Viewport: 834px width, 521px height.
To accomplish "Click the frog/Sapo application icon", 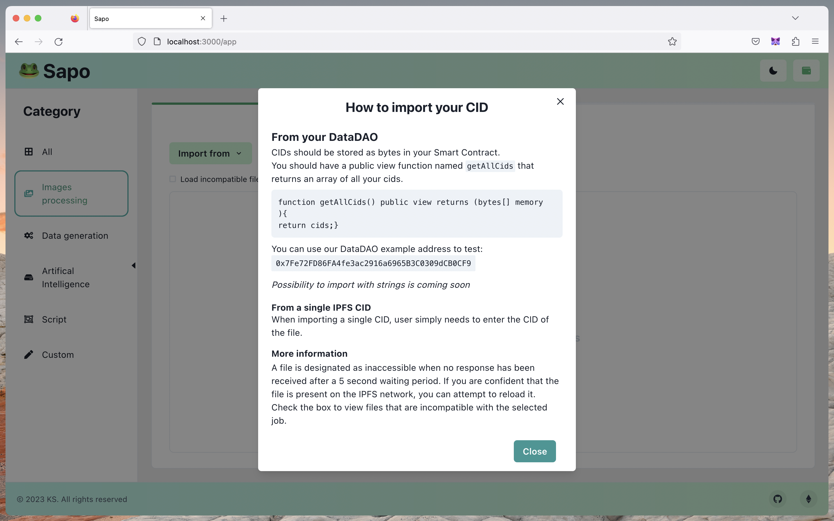I will point(30,71).
